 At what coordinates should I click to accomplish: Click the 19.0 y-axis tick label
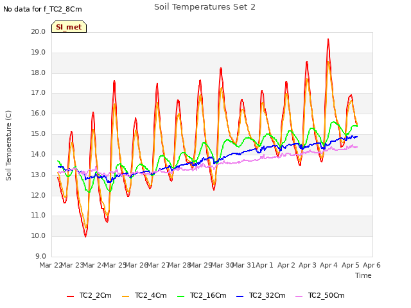39,53
